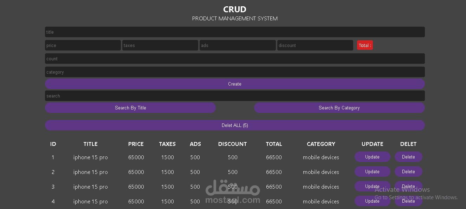Viewport: 466px width, 209px height.
Task: Focus the discount input field
Action: (315, 45)
